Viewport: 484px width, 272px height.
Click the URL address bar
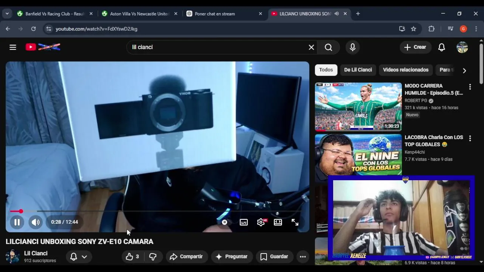[227, 29]
